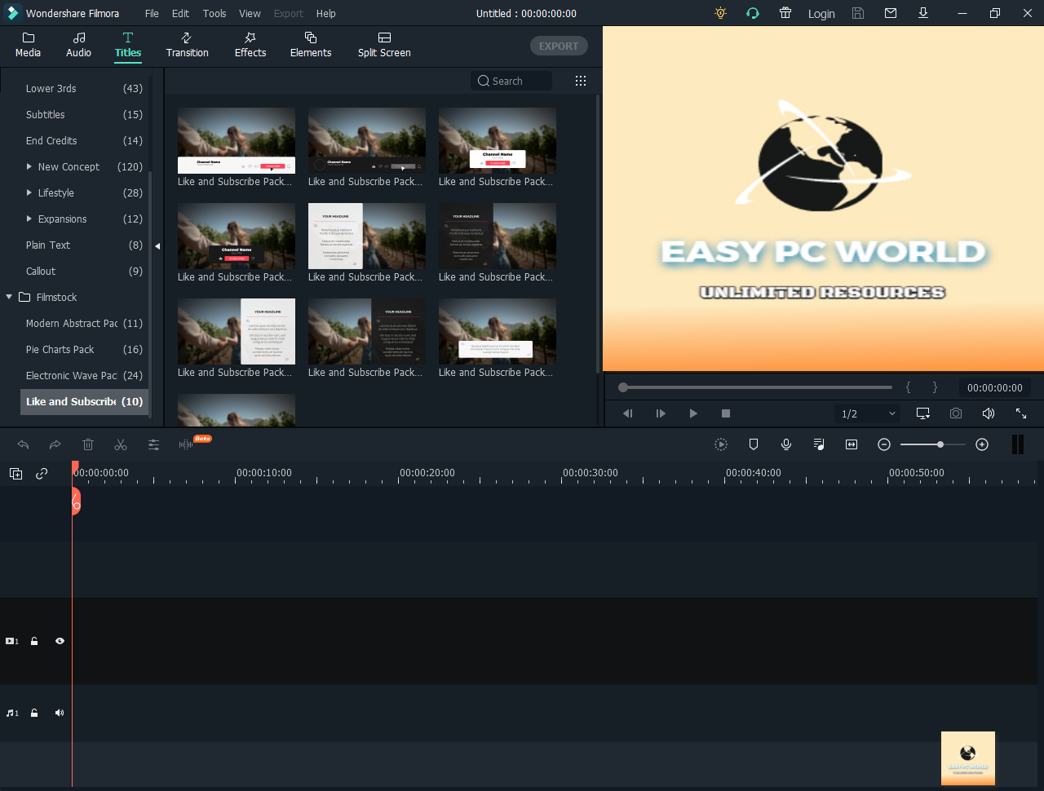Open the Tools menu
The height and width of the screenshot is (791, 1044).
(x=214, y=13)
